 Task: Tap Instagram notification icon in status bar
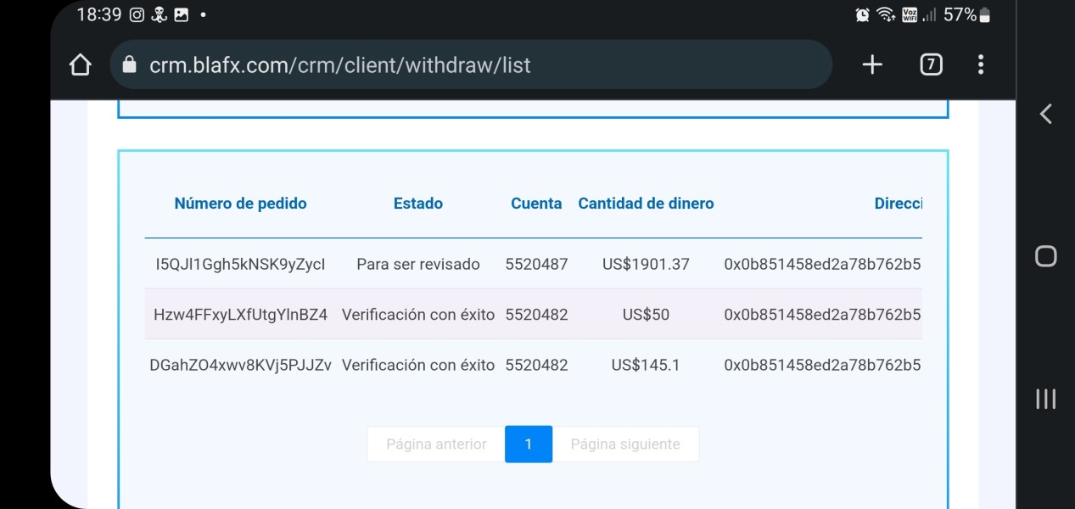pyautogui.click(x=137, y=14)
